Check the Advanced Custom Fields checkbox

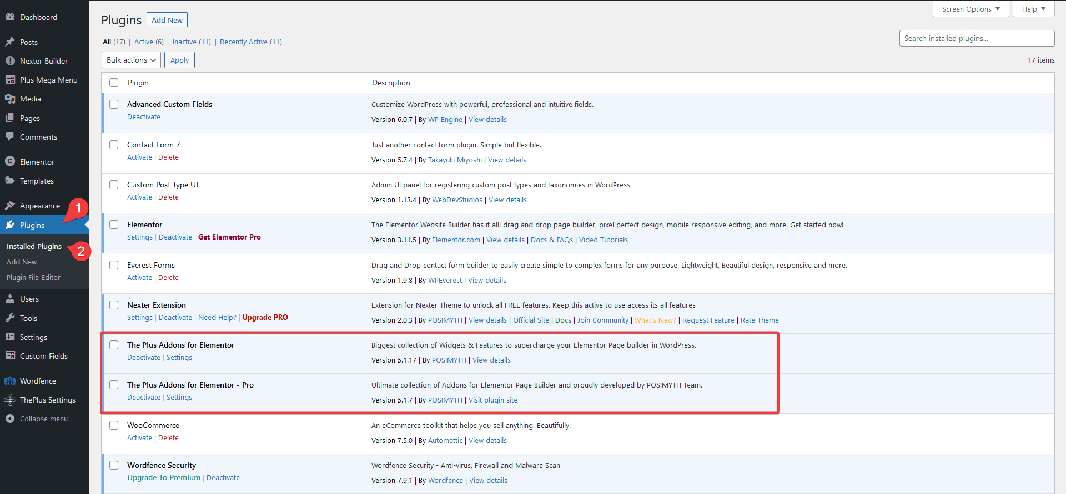[x=114, y=104]
